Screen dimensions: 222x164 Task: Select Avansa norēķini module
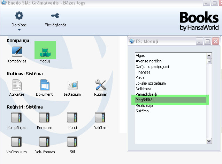click(x=171, y=61)
